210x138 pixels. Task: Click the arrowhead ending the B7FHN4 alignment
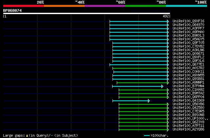coord(162,86)
